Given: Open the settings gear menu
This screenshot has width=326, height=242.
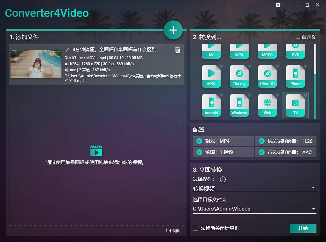Looking at the screenshot, I should pyautogui.click(x=278, y=5).
